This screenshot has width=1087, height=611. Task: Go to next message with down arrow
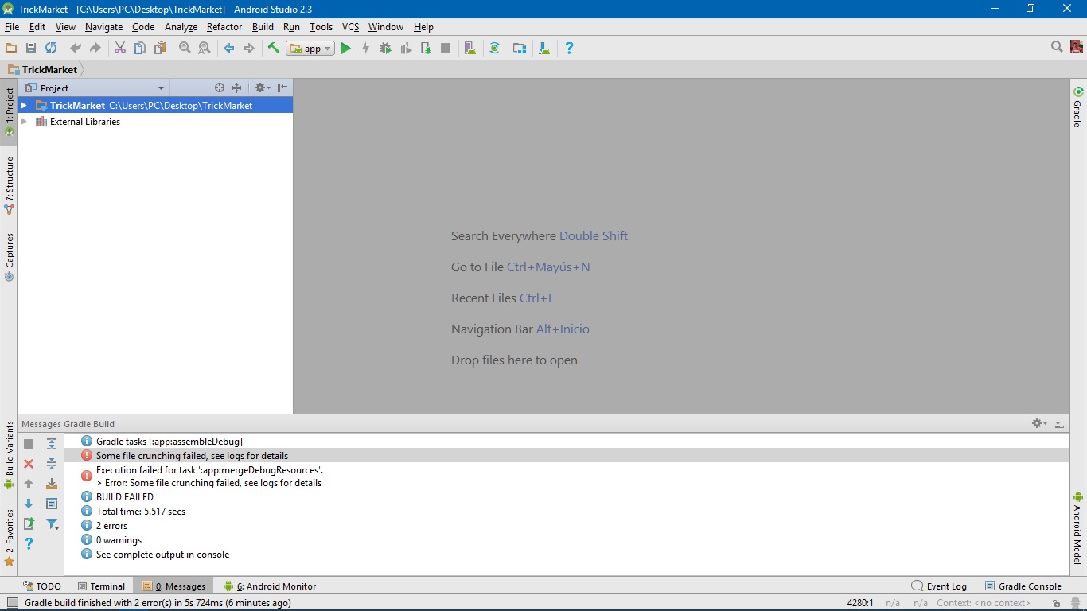pyautogui.click(x=29, y=504)
